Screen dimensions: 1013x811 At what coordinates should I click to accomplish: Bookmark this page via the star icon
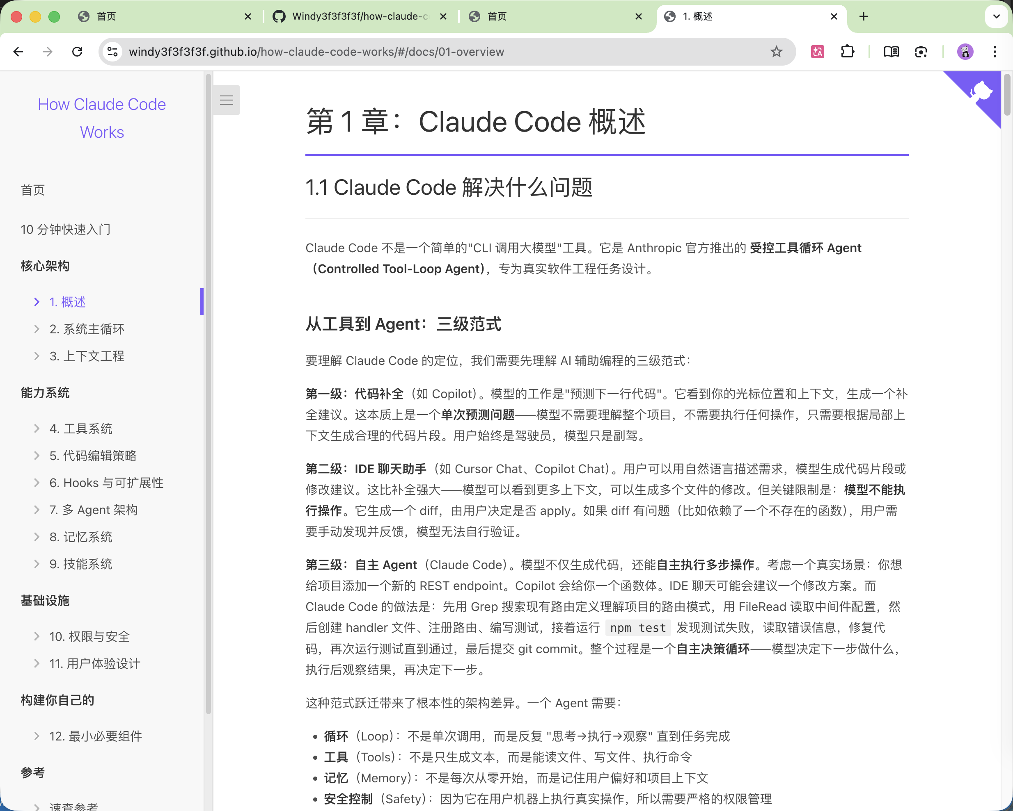[776, 52]
